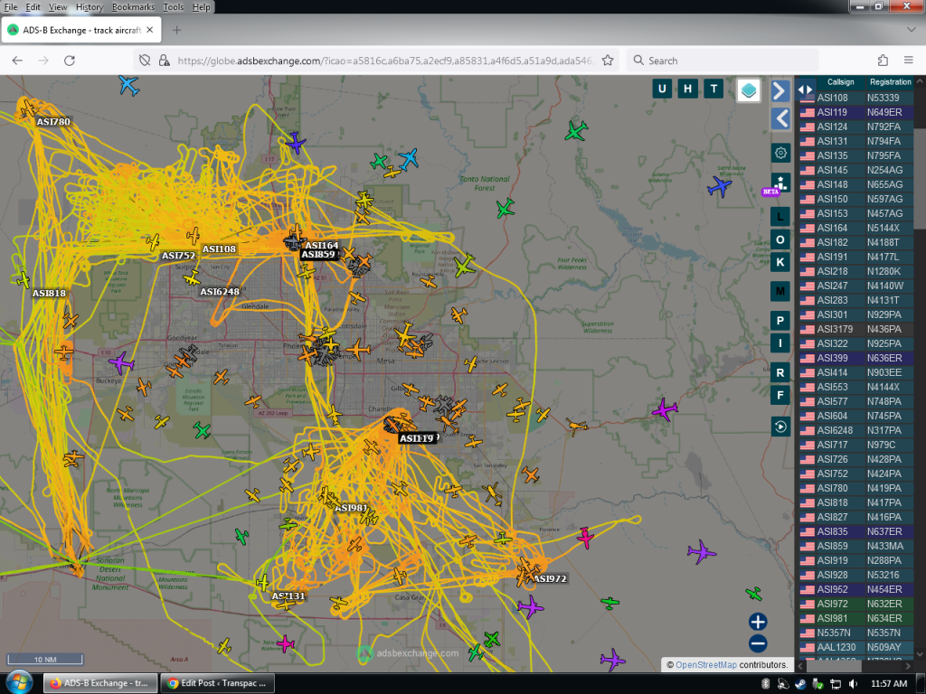The image size is (926, 694).
Task: Reload the current page
Action: [69, 61]
